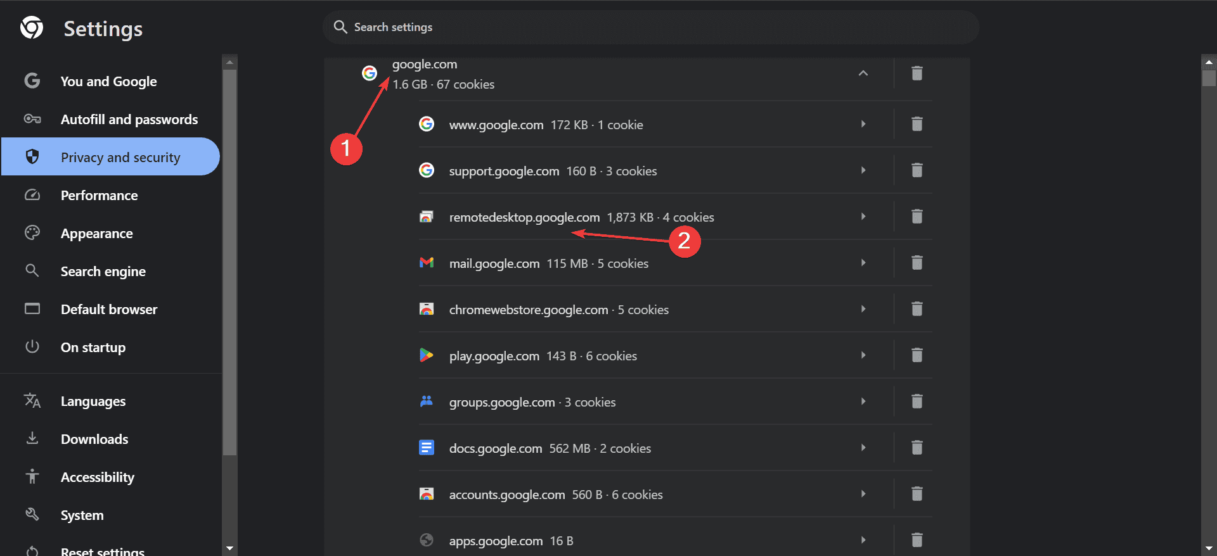Trash remotedesktop.google.com site data
The height and width of the screenshot is (556, 1217).
917,217
